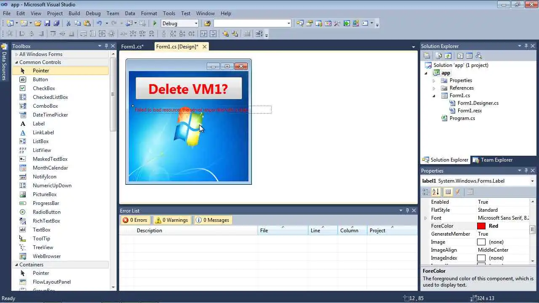Click the Bring to Front layout icon
The image size is (539, 303).
(226, 34)
